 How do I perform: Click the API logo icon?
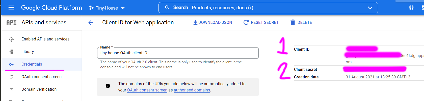pyautogui.click(x=11, y=23)
